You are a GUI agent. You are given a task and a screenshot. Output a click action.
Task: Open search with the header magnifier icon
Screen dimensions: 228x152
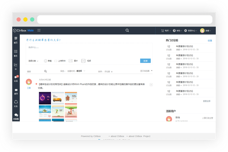pos(127,30)
